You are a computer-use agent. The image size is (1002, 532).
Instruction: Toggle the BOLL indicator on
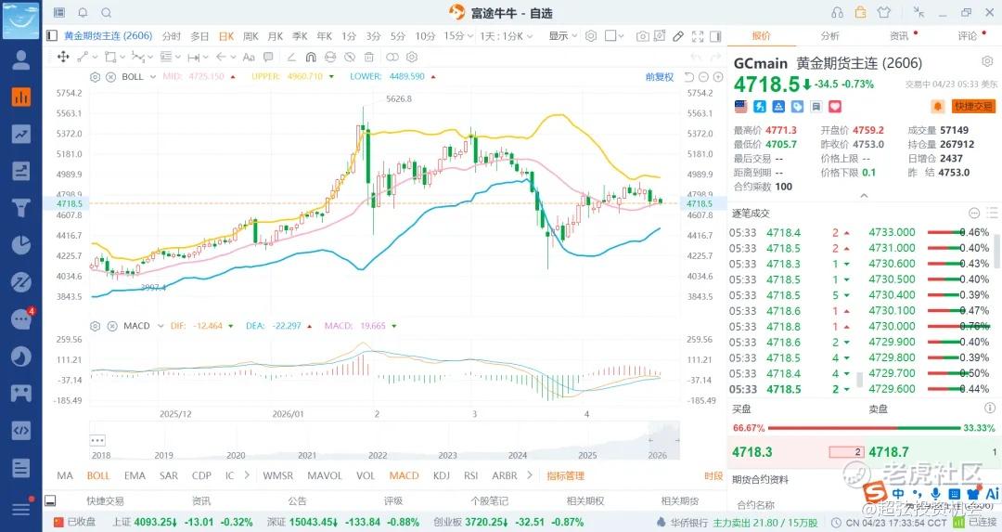(x=98, y=475)
